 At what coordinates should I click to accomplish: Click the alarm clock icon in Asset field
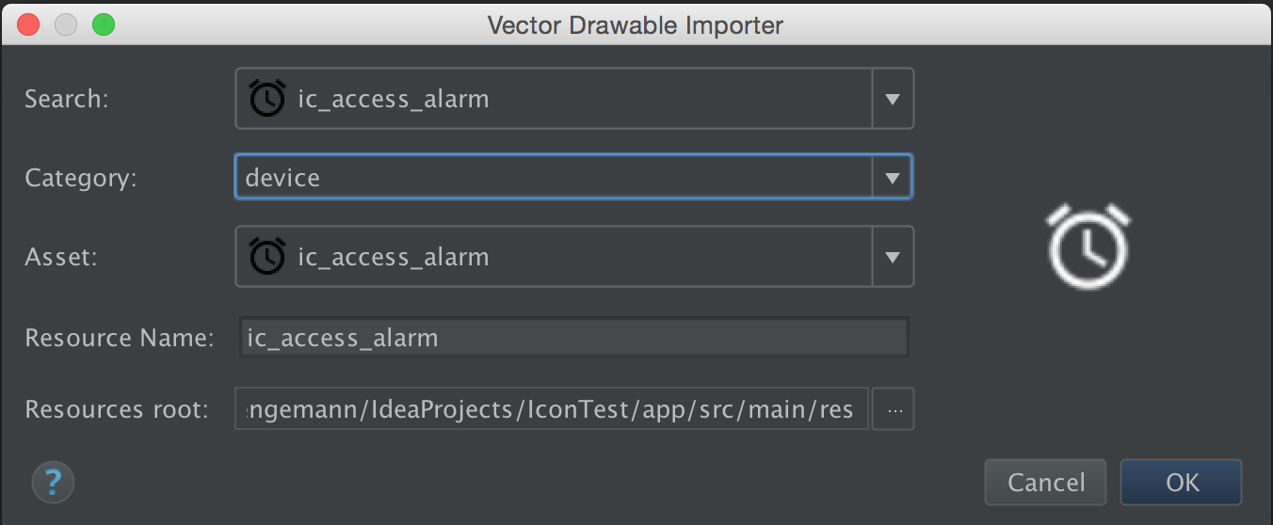click(266, 256)
